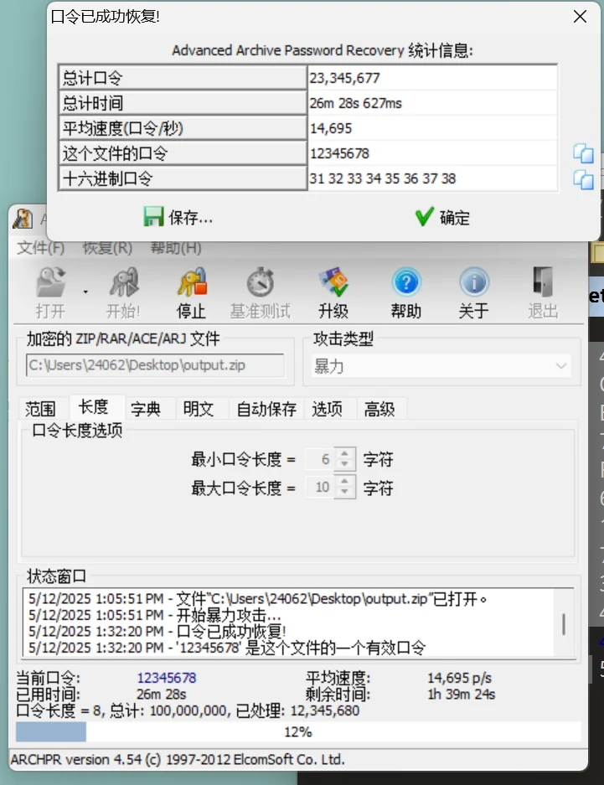
Task: Click the encrypted file path field
Action: (x=155, y=365)
